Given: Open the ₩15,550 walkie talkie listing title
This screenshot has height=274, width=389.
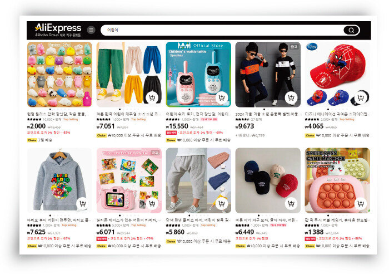Looking at the screenshot, I should click(198, 114).
